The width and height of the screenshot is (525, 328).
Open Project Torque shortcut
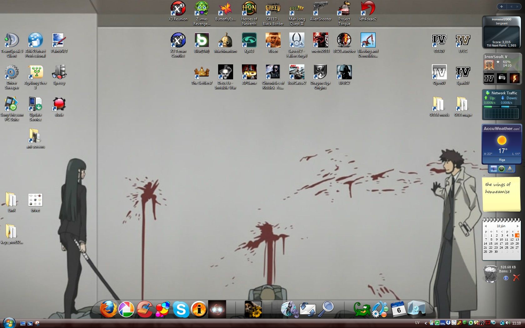tap(344, 13)
